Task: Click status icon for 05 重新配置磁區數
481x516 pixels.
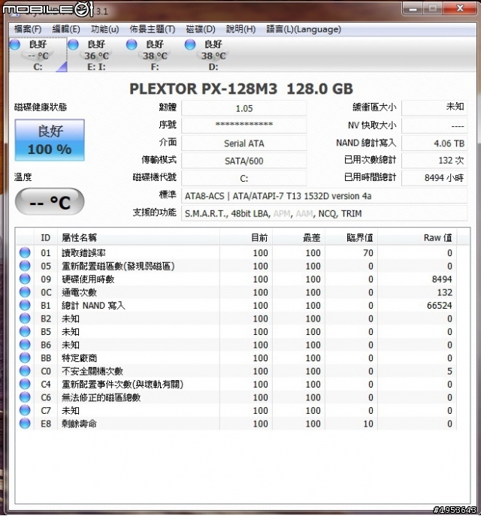Action: click(25, 266)
